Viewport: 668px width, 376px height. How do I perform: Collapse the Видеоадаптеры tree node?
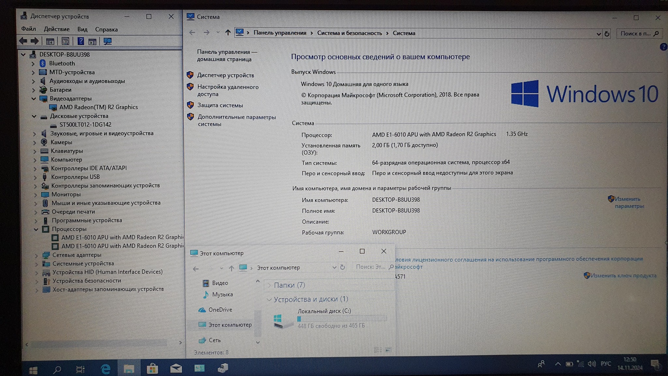tap(34, 99)
